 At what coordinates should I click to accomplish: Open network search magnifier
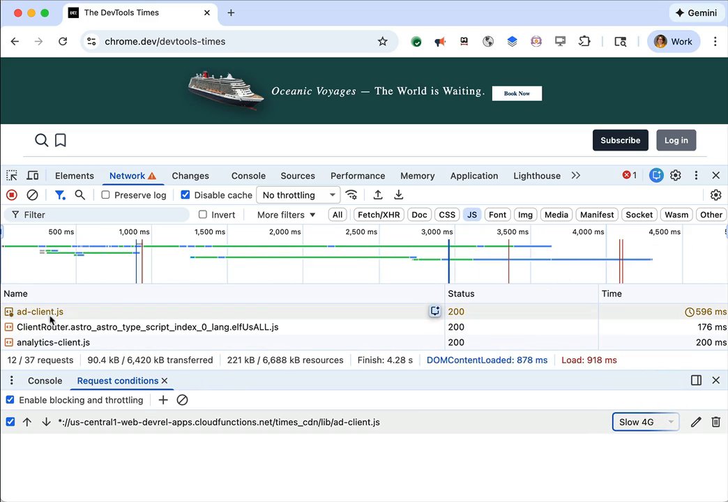coord(80,195)
